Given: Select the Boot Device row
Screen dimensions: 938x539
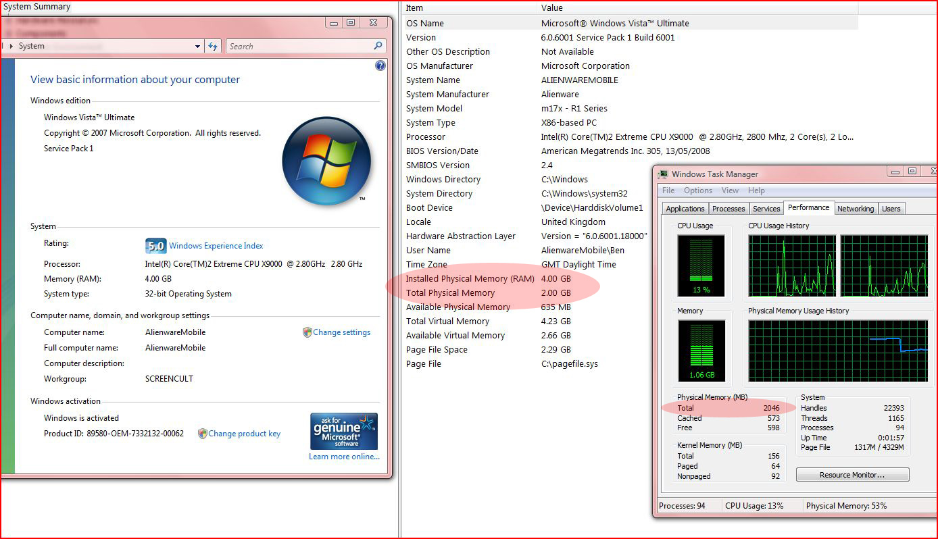Looking at the screenshot, I should [528, 207].
